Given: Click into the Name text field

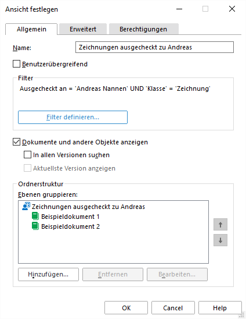Looking at the screenshot, I should (x=154, y=47).
